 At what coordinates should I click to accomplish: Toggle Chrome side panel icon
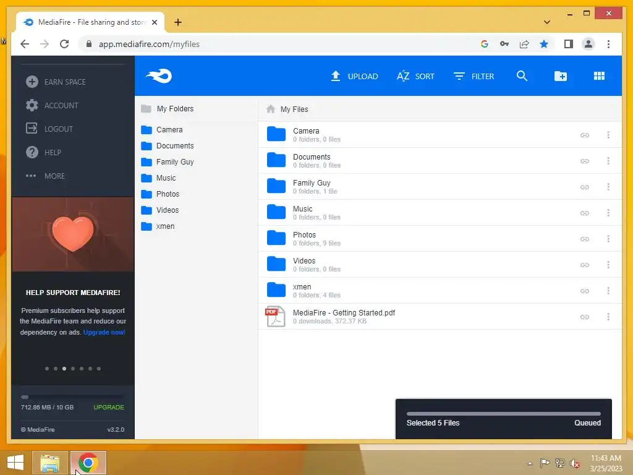569,44
